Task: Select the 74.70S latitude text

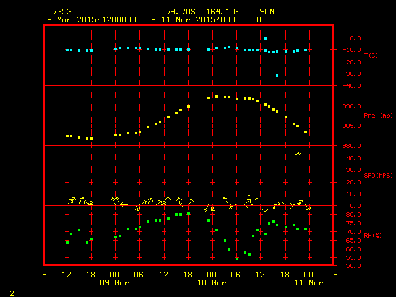Action: [x=178, y=12]
